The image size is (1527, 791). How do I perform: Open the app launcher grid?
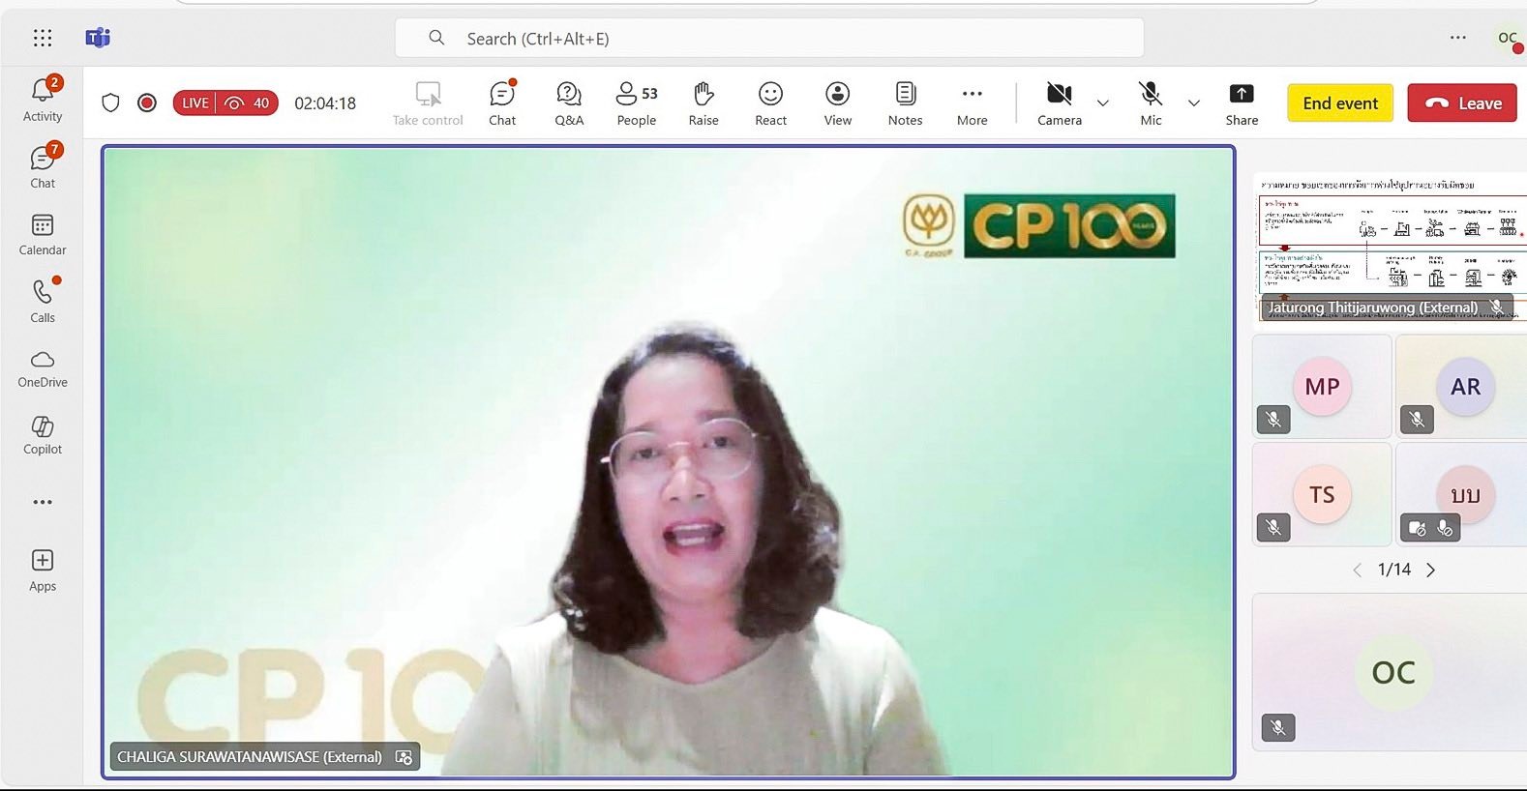click(x=43, y=38)
